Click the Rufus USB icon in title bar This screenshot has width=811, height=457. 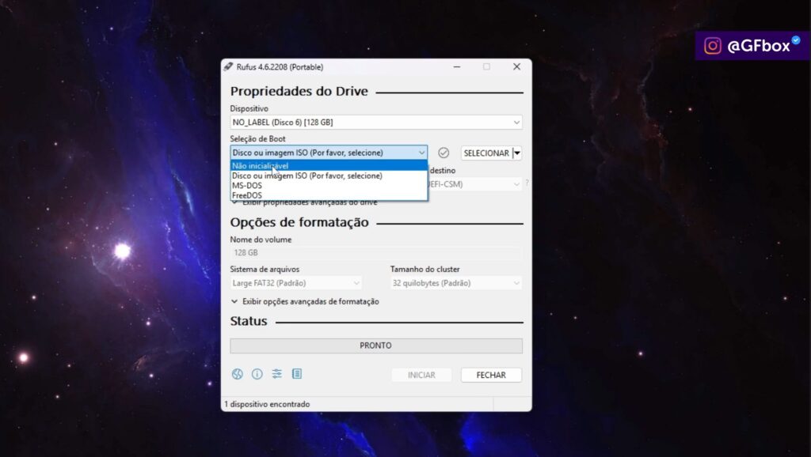(228, 66)
